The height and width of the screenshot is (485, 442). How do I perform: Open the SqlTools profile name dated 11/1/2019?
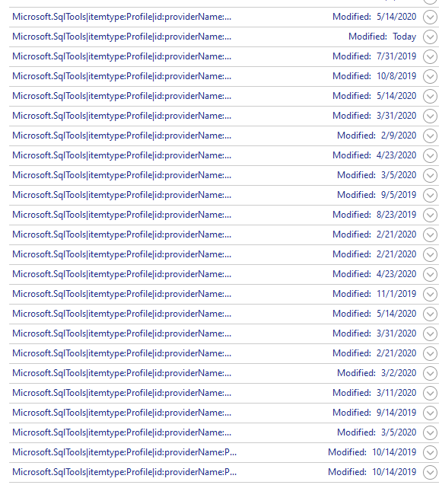(122, 294)
